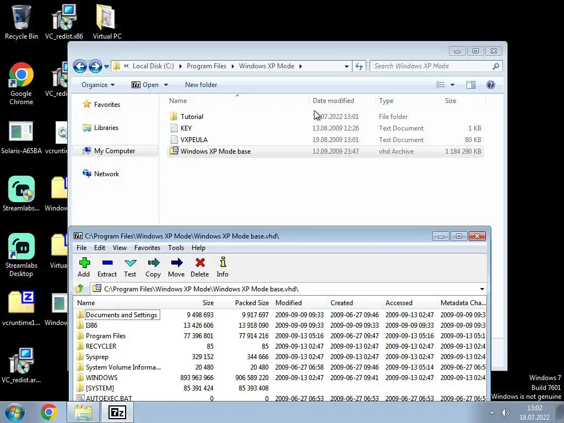
Task: Select Tutorial folder in Explorer
Action: click(x=325, y=117)
